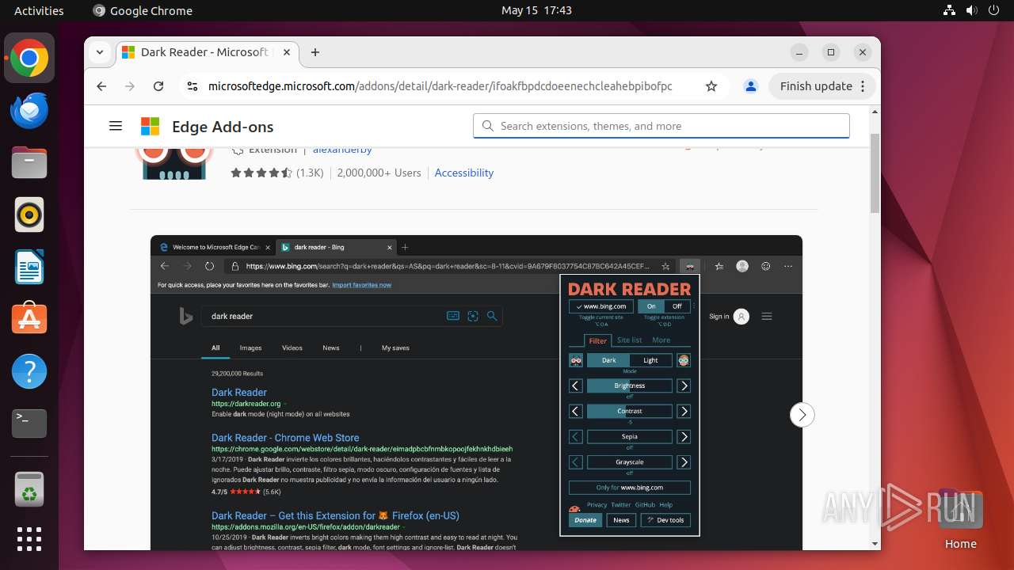This screenshot has height=570, width=1014.
Task: Open power menu in top bar
Action: (x=993, y=10)
